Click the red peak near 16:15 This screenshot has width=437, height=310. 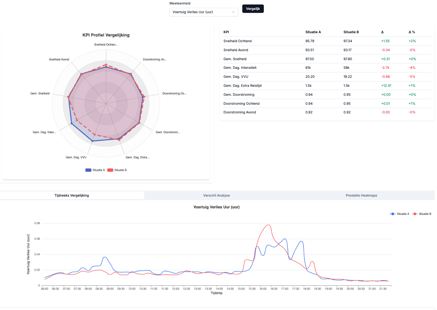(x=269, y=225)
